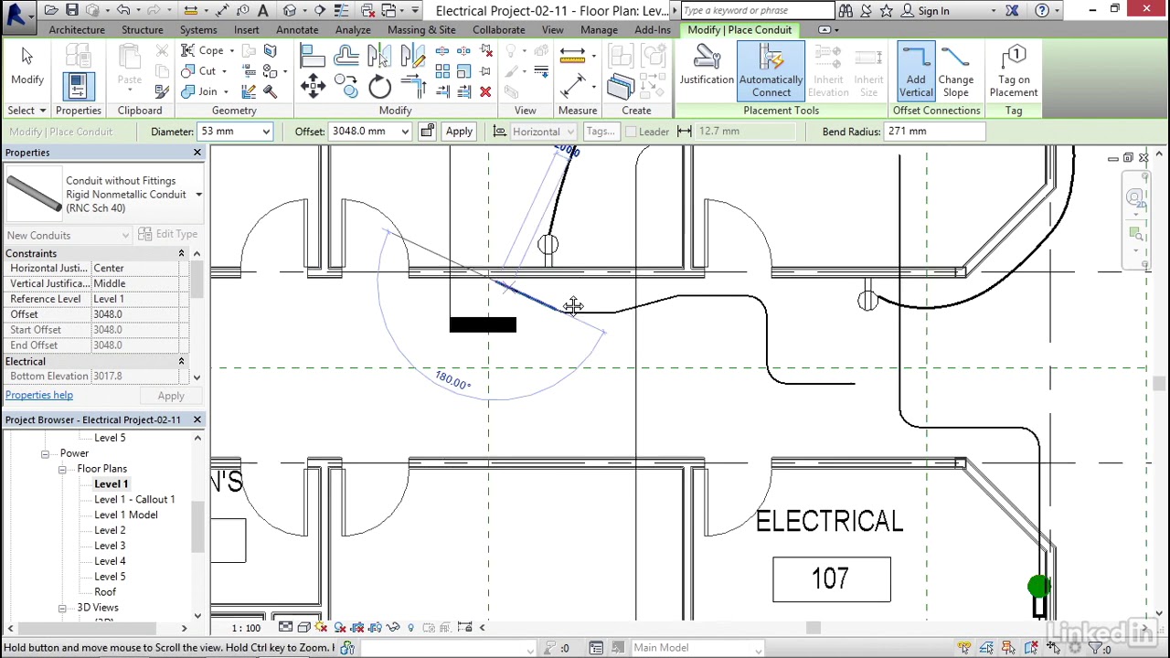The height and width of the screenshot is (658, 1170).
Task: Open the Collaborate ribbon tab
Action: (498, 29)
